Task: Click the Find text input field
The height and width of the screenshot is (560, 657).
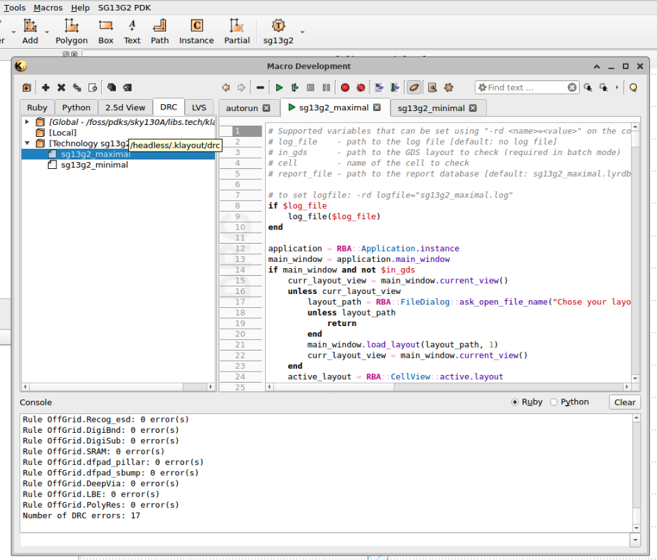Action: point(527,87)
